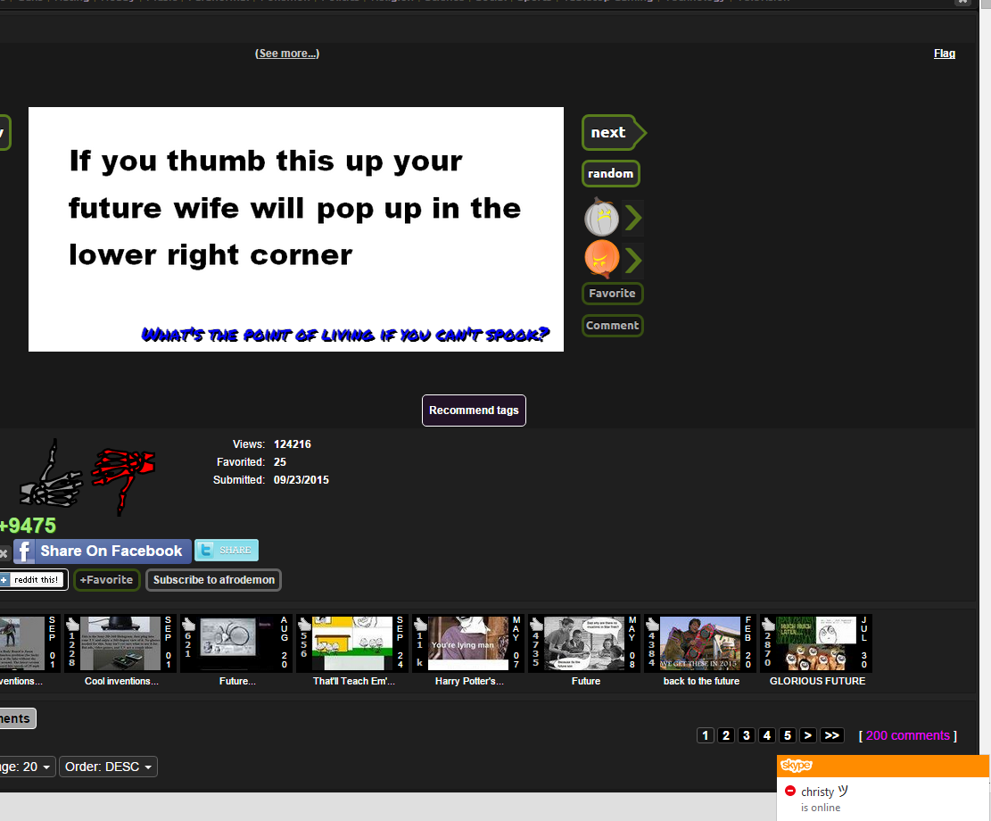Screen dimensions: 991x821
Task: Click the orange angry face reaction icon
Action: pos(601,260)
